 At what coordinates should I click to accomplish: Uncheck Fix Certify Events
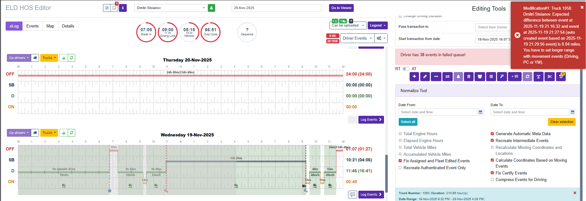click(492, 173)
